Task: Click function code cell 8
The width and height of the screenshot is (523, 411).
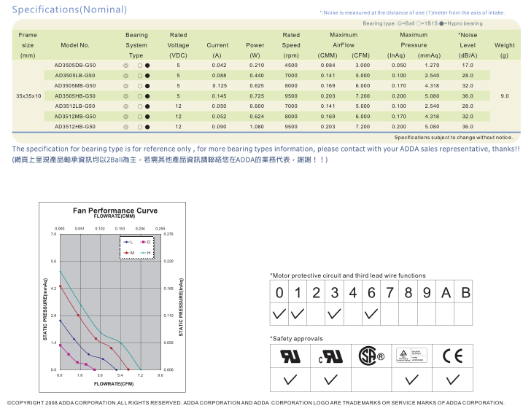Action: [408, 292]
